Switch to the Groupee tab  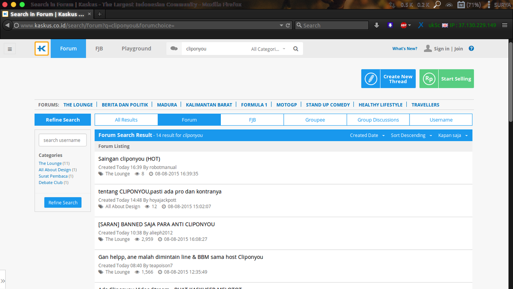point(315,120)
